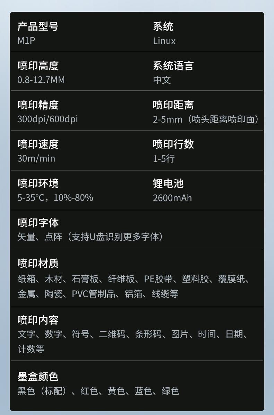Viewport: 274px width, 415px height.
Task: Click the 产品型号 heading
Action: click(38, 26)
